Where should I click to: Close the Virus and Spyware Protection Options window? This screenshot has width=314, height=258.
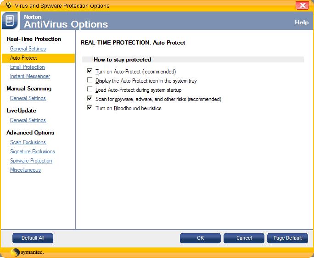(x=302, y=6)
